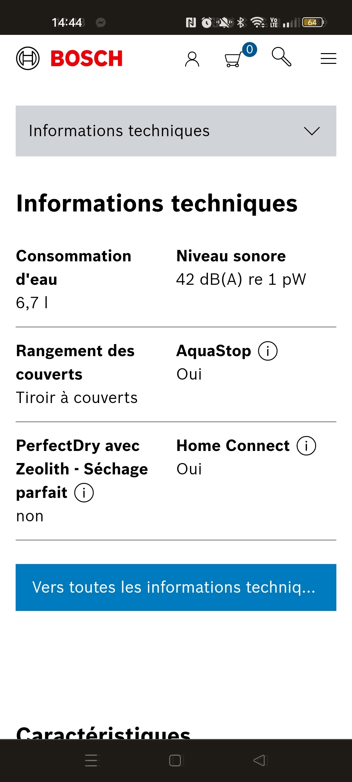Tap the battery indicator in status bar
The width and height of the screenshot is (352, 782).
[x=314, y=22]
